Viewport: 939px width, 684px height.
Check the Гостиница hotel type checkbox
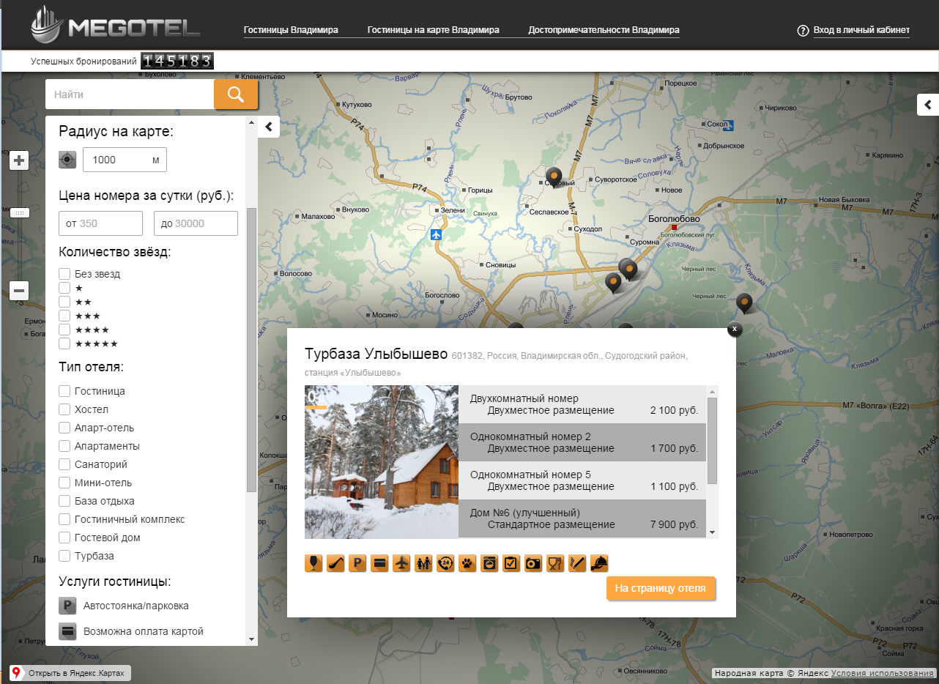tap(64, 391)
